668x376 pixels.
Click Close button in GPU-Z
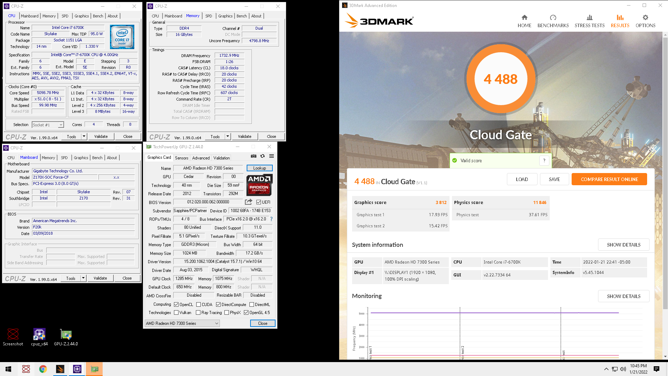263,323
